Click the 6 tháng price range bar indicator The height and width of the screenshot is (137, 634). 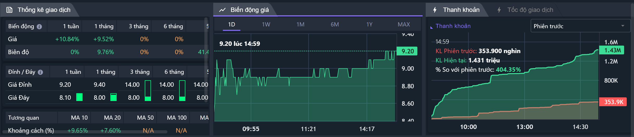tap(182, 91)
